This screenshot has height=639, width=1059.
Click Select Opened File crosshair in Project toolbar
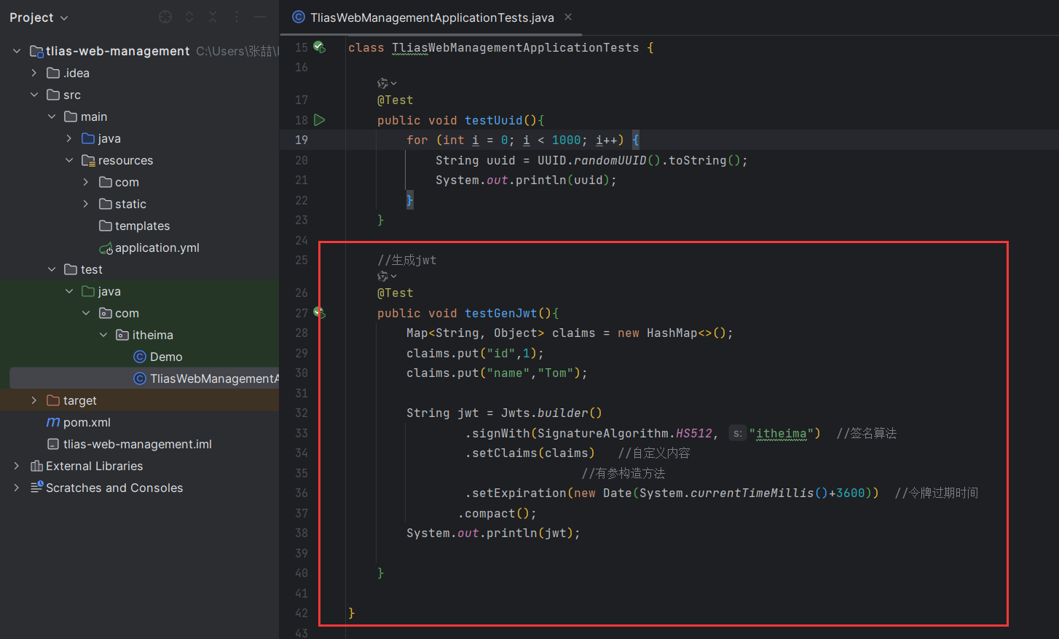pos(165,16)
